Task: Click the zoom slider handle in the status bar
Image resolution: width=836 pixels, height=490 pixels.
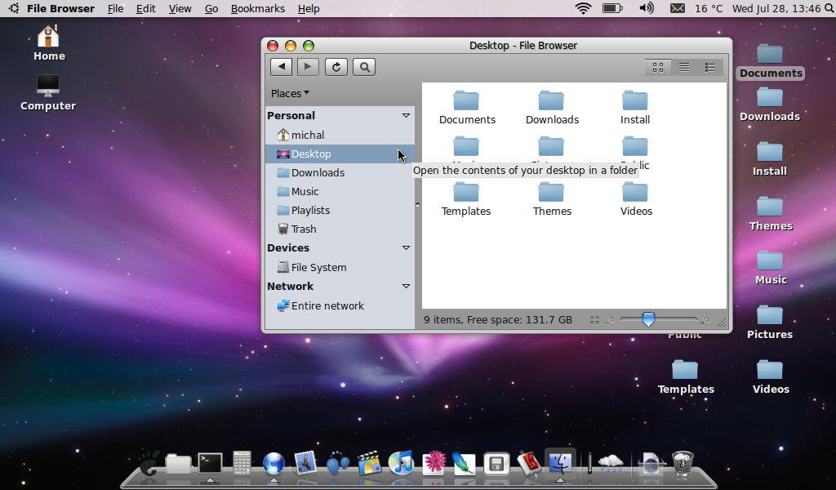Action: pyautogui.click(x=648, y=319)
